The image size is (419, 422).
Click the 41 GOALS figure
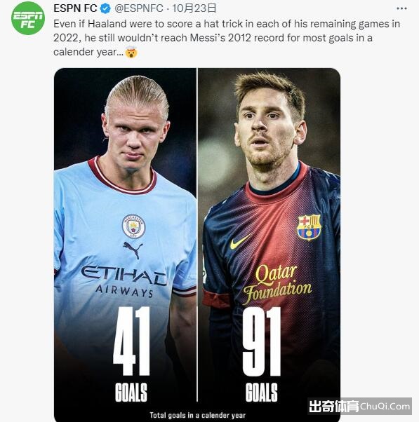(x=131, y=354)
